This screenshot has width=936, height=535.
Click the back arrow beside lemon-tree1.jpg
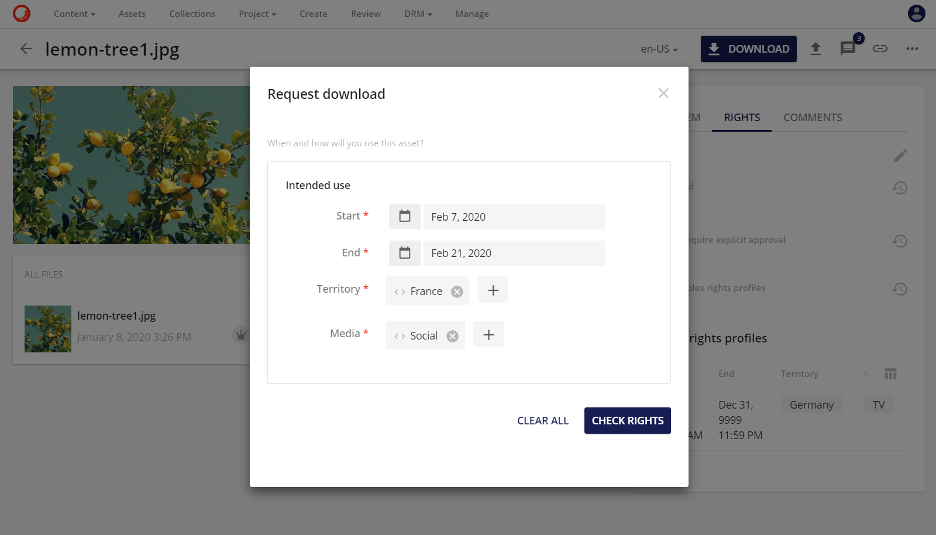coord(26,49)
